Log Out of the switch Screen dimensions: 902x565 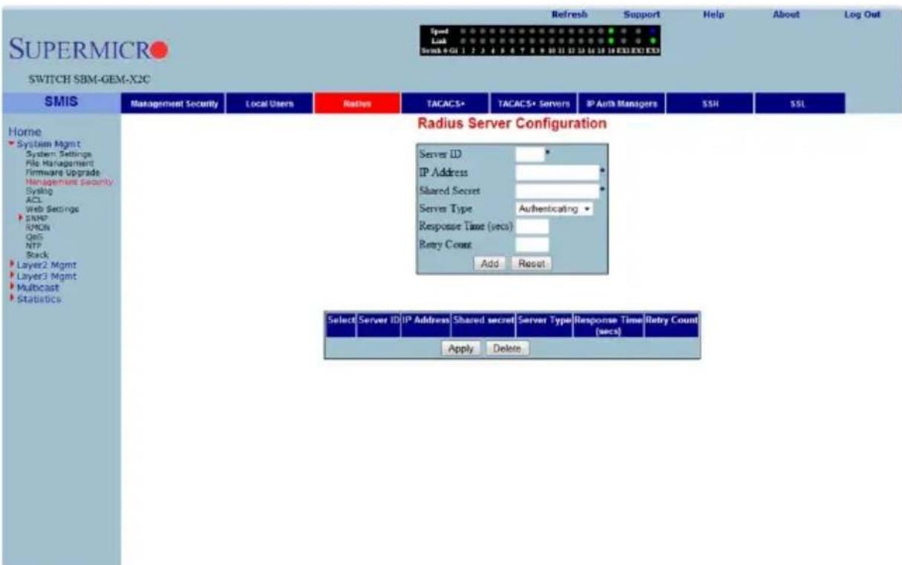(x=861, y=14)
